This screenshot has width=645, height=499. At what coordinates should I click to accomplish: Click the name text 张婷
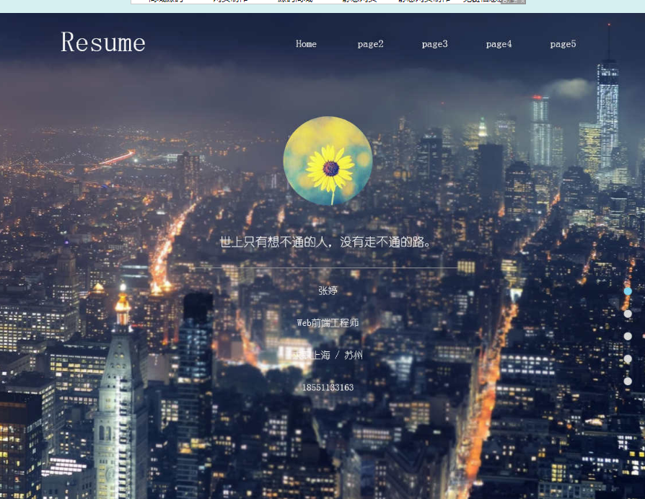[x=328, y=291]
